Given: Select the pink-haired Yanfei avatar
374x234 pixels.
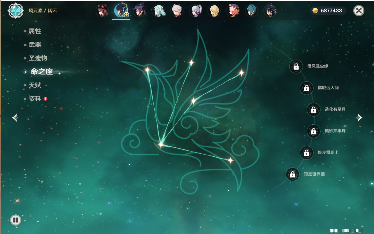Looking at the screenshot, I should coord(233,11).
